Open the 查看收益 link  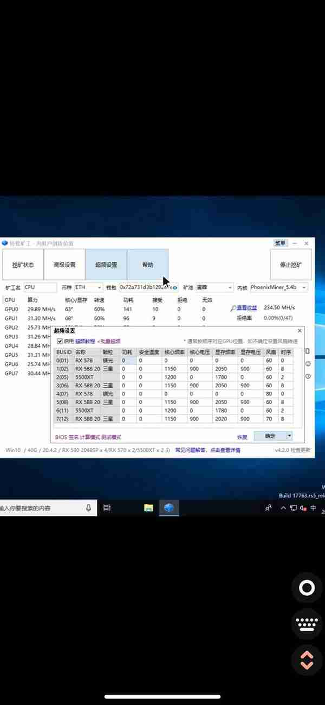tap(246, 309)
